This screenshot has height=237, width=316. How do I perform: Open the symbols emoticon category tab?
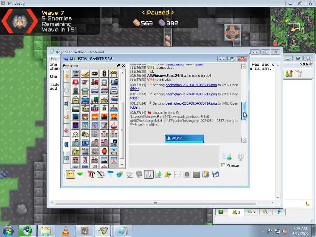point(67,158)
